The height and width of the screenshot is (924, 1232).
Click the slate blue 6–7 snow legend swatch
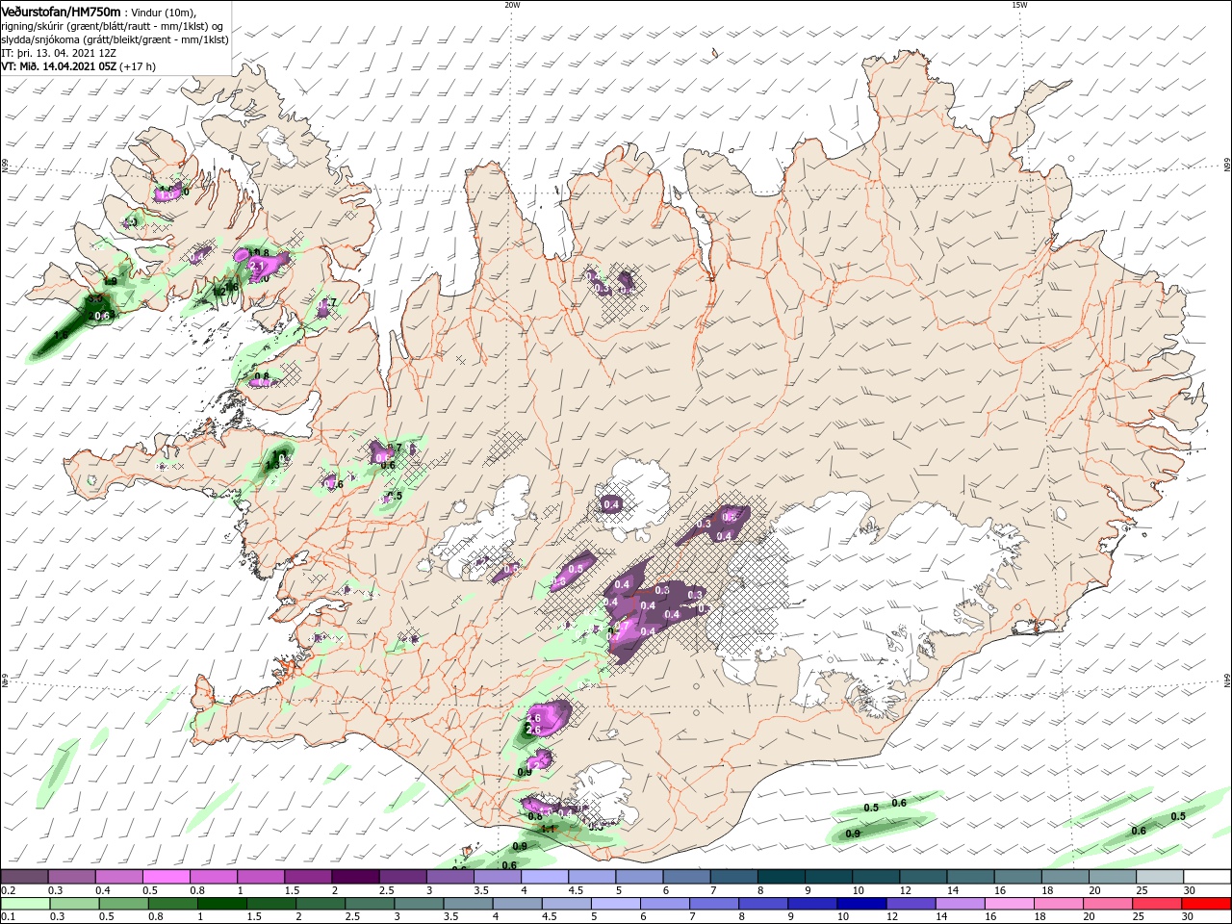(x=687, y=877)
